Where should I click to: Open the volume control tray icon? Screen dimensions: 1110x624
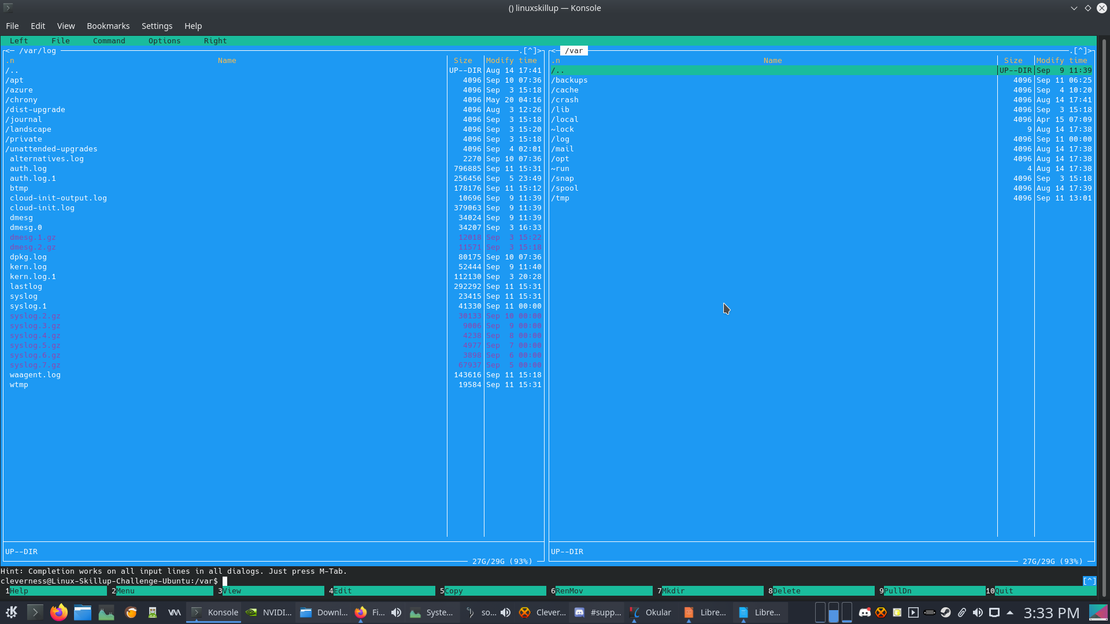click(978, 612)
